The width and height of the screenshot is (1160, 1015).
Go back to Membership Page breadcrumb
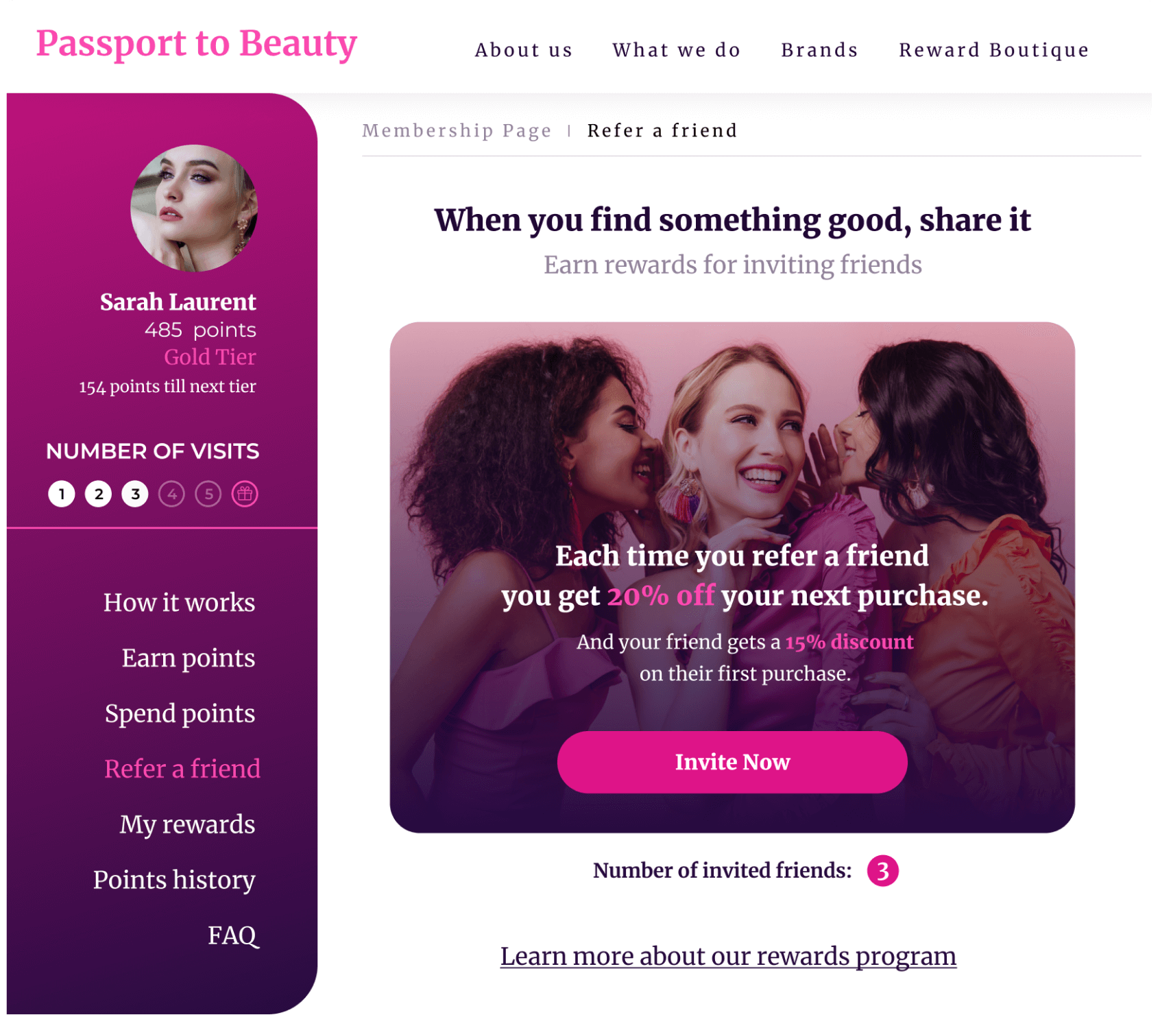pos(457,130)
